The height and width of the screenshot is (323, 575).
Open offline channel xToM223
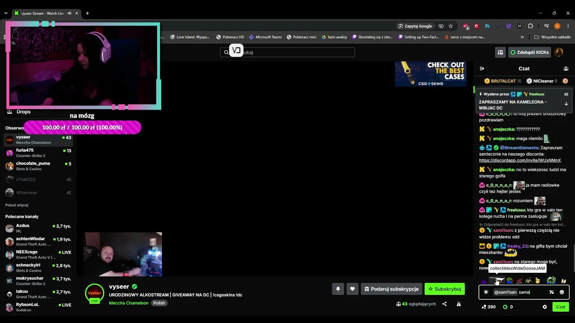click(38, 179)
